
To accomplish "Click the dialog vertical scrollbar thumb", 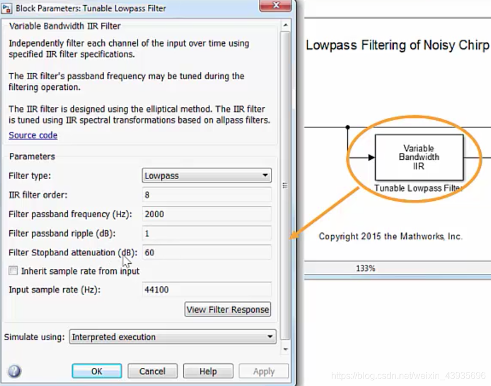I will (285, 185).
